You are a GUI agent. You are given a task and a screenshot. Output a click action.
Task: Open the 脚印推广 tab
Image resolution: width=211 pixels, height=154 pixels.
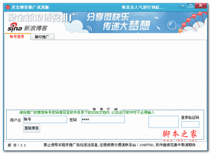click(43, 37)
